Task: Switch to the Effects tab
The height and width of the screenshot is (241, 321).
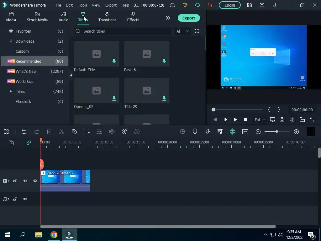Action: 133,17
